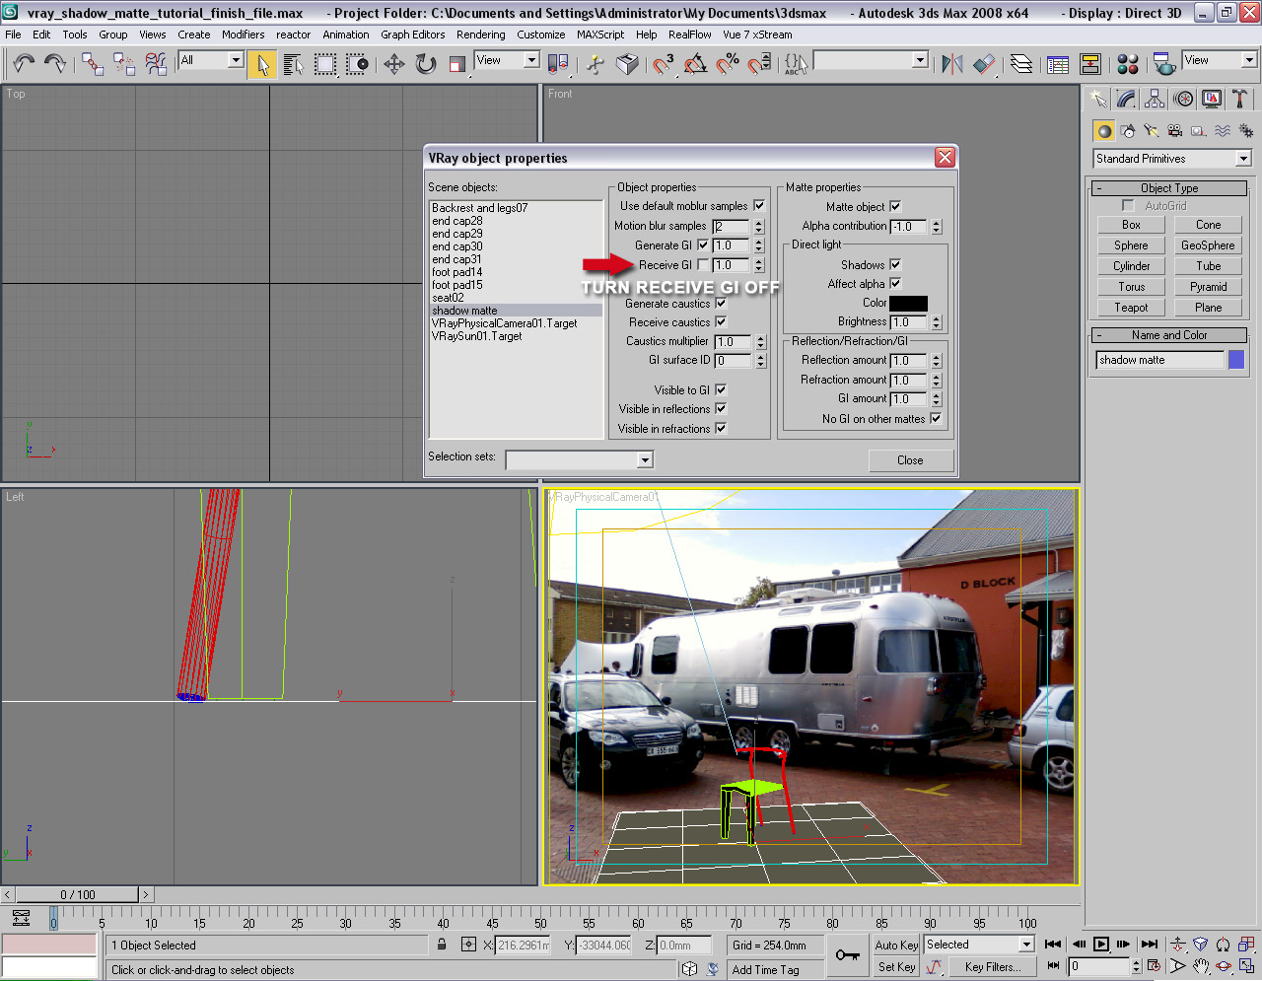Activate the Select and Scale tool
Image resolution: width=1262 pixels, height=981 pixels.
point(457,65)
